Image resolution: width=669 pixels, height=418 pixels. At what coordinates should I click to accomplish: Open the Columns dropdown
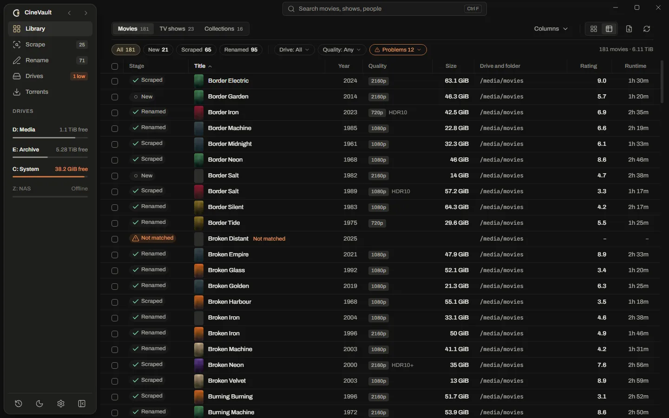click(x=551, y=29)
